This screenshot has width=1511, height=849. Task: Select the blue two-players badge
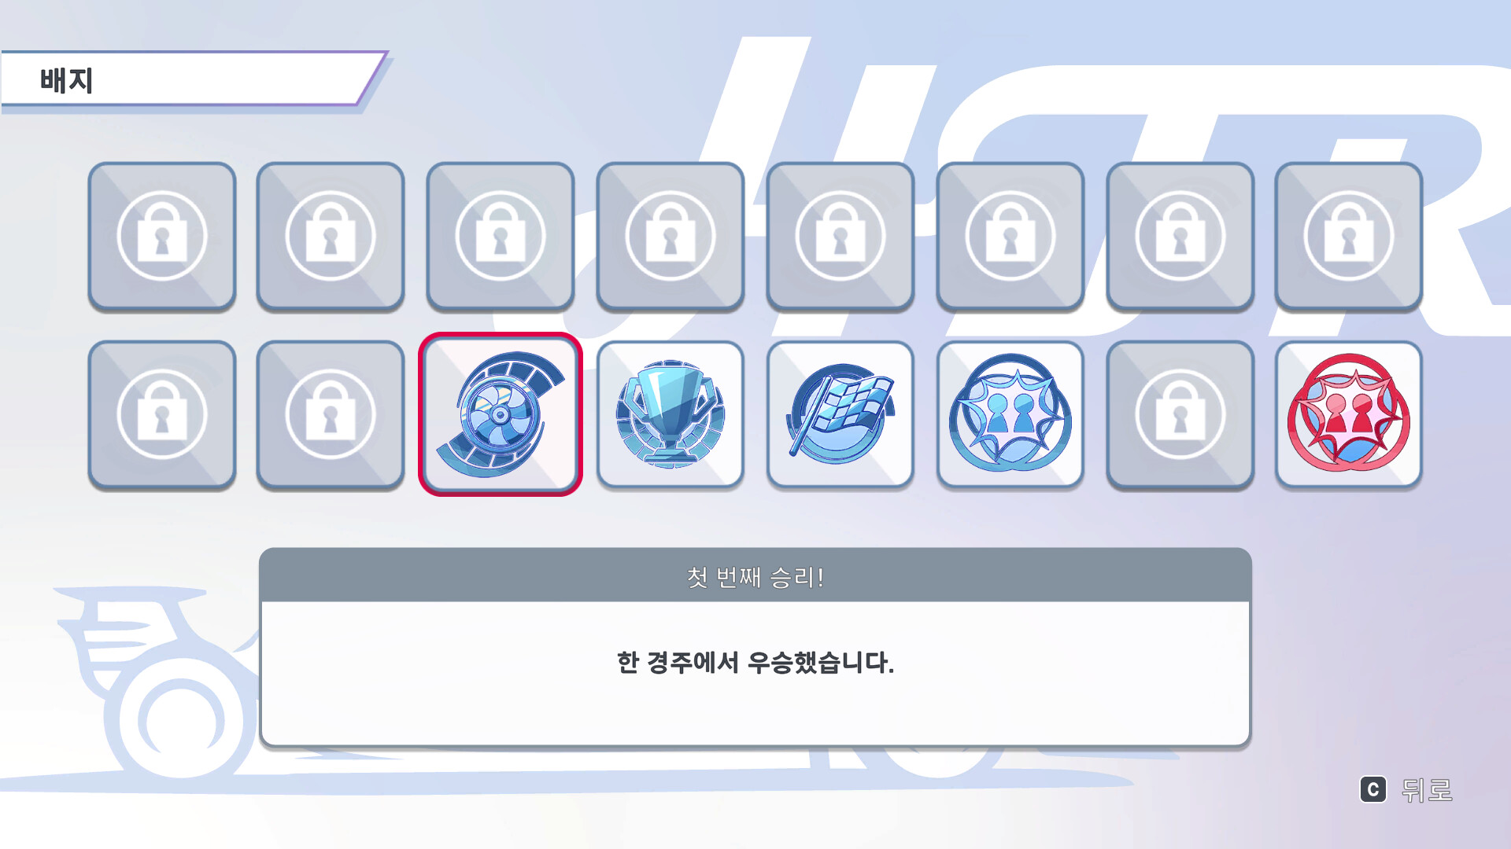click(x=1010, y=414)
